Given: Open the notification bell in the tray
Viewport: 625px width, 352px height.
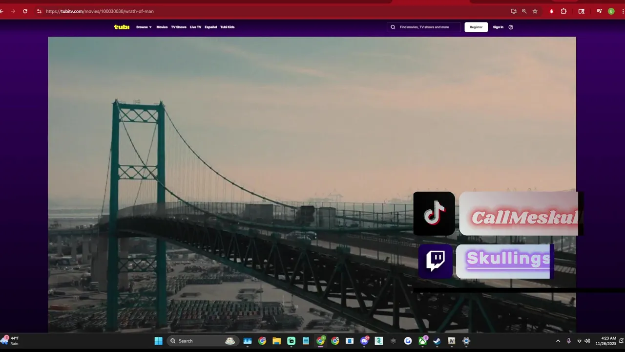Looking at the screenshot, I should coord(621,341).
